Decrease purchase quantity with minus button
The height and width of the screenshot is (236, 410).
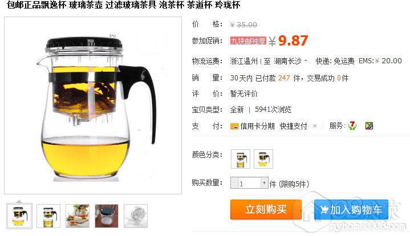pyautogui.click(x=234, y=183)
